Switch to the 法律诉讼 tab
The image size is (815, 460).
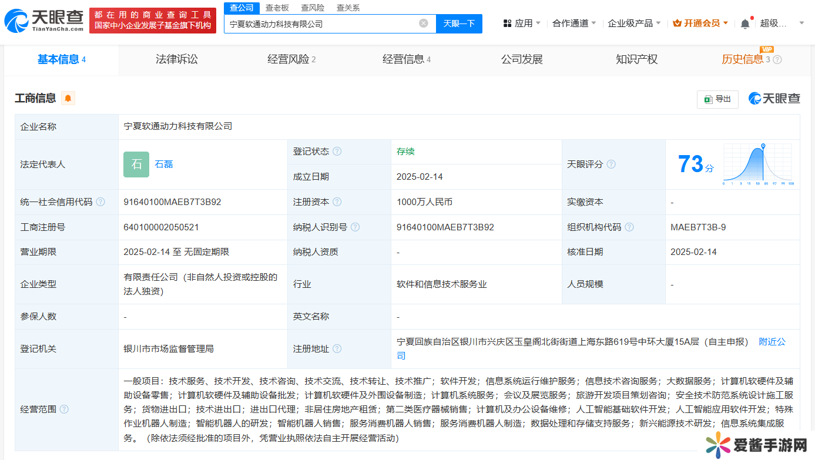coord(176,59)
